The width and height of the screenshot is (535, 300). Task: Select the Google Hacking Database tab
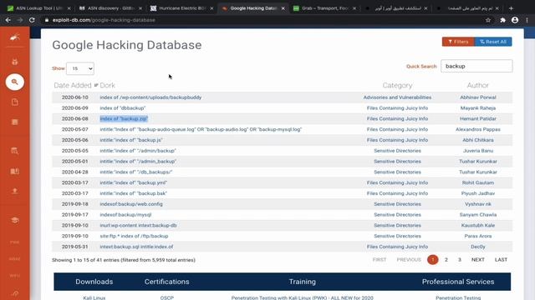pyautogui.click(x=253, y=8)
